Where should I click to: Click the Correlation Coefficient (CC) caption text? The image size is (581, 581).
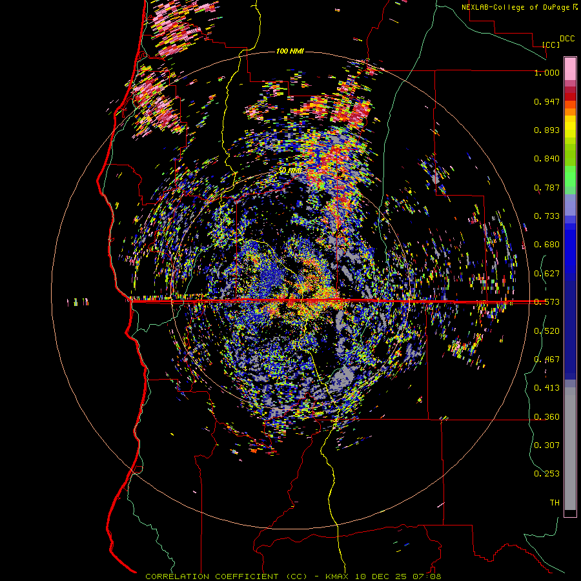(x=227, y=576)
